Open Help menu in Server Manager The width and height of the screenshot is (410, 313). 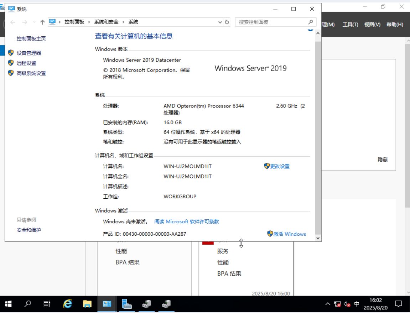(x=395, y=25)
